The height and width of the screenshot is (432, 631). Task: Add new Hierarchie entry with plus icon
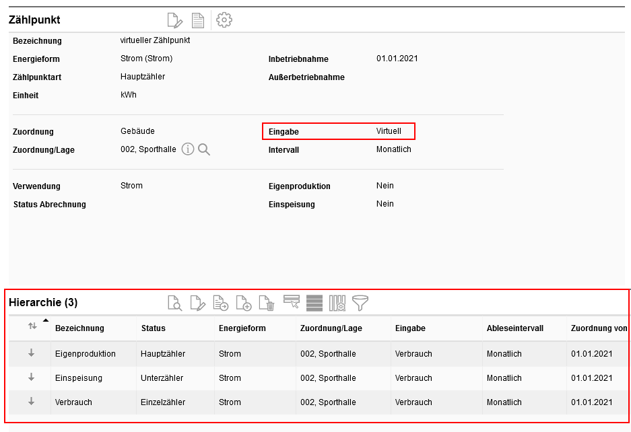click(243, 303)
